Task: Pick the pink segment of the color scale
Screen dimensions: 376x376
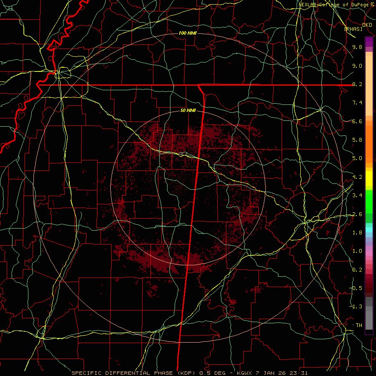Action: [369, 253]
